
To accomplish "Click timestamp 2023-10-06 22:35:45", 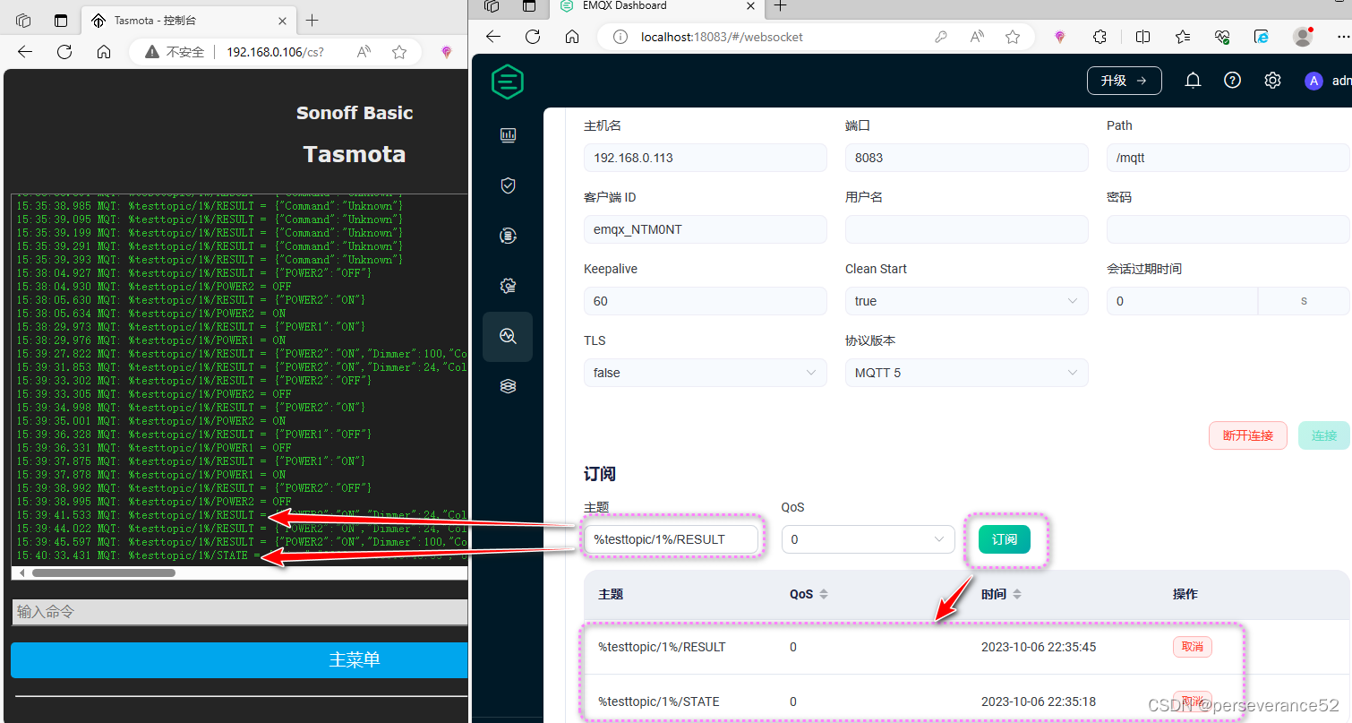I will point(1039,647).
